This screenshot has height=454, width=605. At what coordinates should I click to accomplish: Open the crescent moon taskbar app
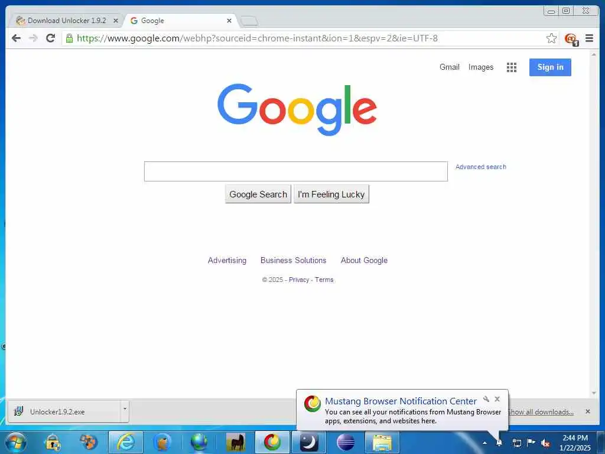(x=308, y=442)
